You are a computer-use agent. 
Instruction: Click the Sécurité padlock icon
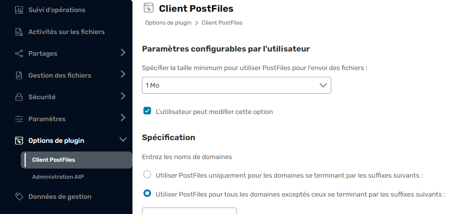click(x=19, y=97)
